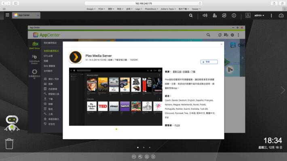Image resolution: width=287 pixels, height=161 pixels.
Task: Open App Center settings gear icon
Action: (x=232, y=35)
